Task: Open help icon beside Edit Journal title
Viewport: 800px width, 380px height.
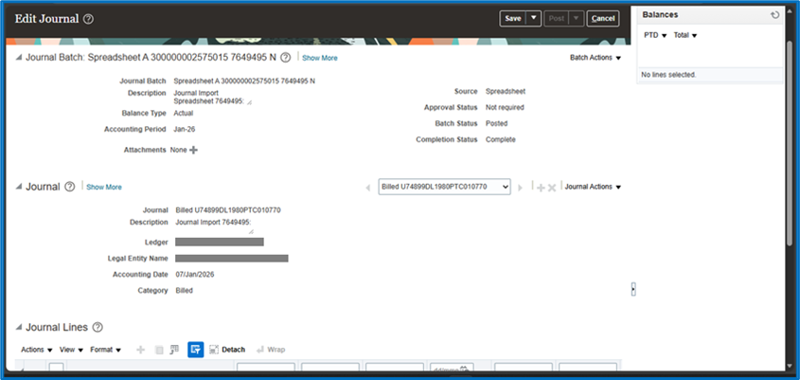Action: click(x=89, y=19)
